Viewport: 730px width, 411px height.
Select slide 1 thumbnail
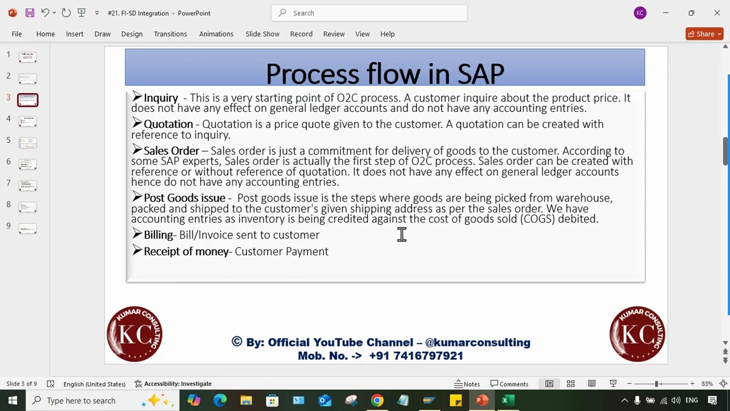pos(28,57)
